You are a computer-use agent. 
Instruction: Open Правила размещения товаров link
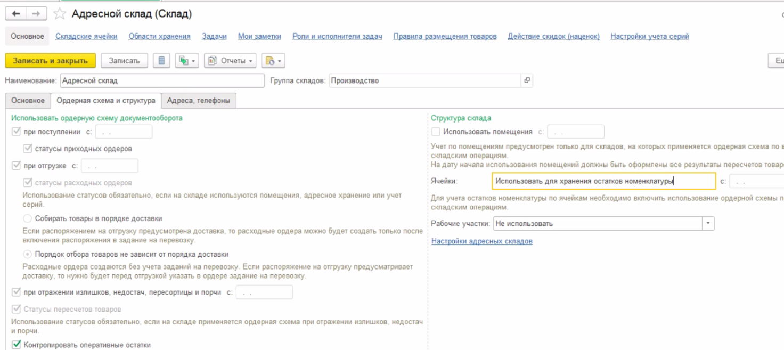pos(445,36)
